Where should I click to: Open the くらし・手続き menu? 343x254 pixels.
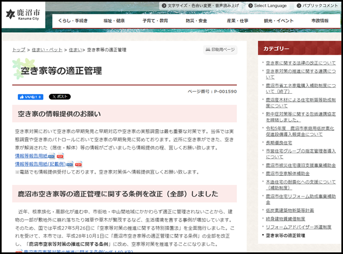[x=73, y=21]
